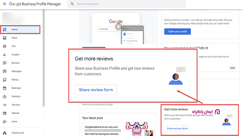Click the enlarged 'Get more reviews' heading

[94, 59]
